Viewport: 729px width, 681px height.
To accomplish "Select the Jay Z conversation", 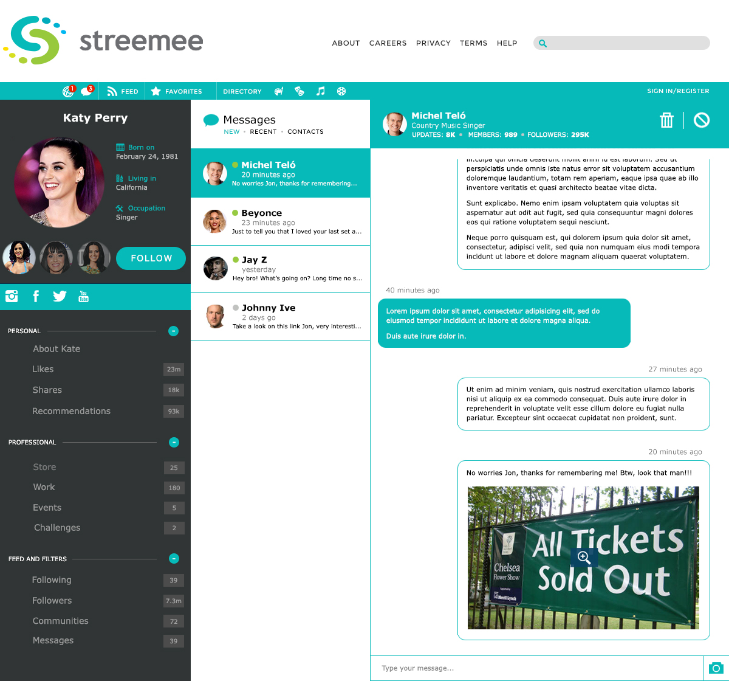I will (280, 269).
